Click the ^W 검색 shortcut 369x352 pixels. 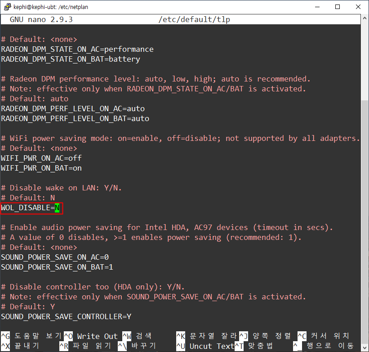click(137, 336)
